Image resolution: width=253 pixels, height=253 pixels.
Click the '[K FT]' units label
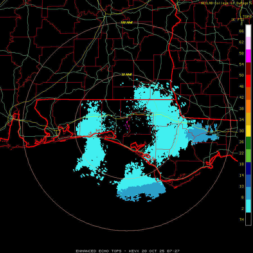pyautogui.click(x=238, y=19)
